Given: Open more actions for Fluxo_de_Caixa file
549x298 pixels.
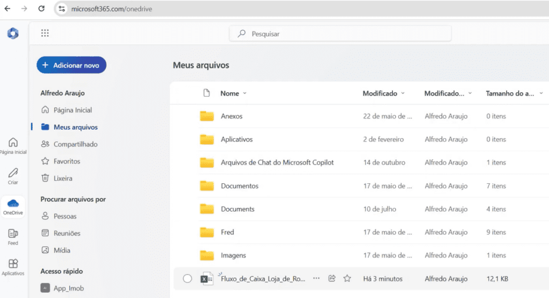Looking at the screenshot, I should [x=316, y=278].
